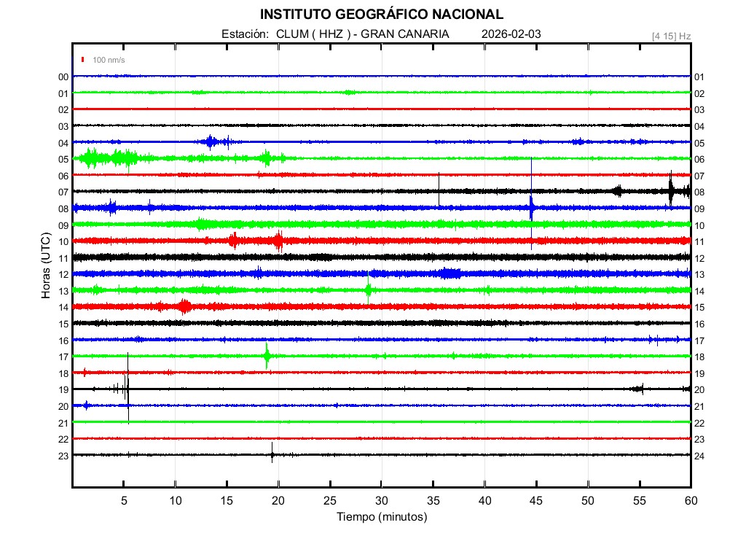Click the black event near minute 58 on hour 07
The image size is (746, 560).
tap(671, 191)
